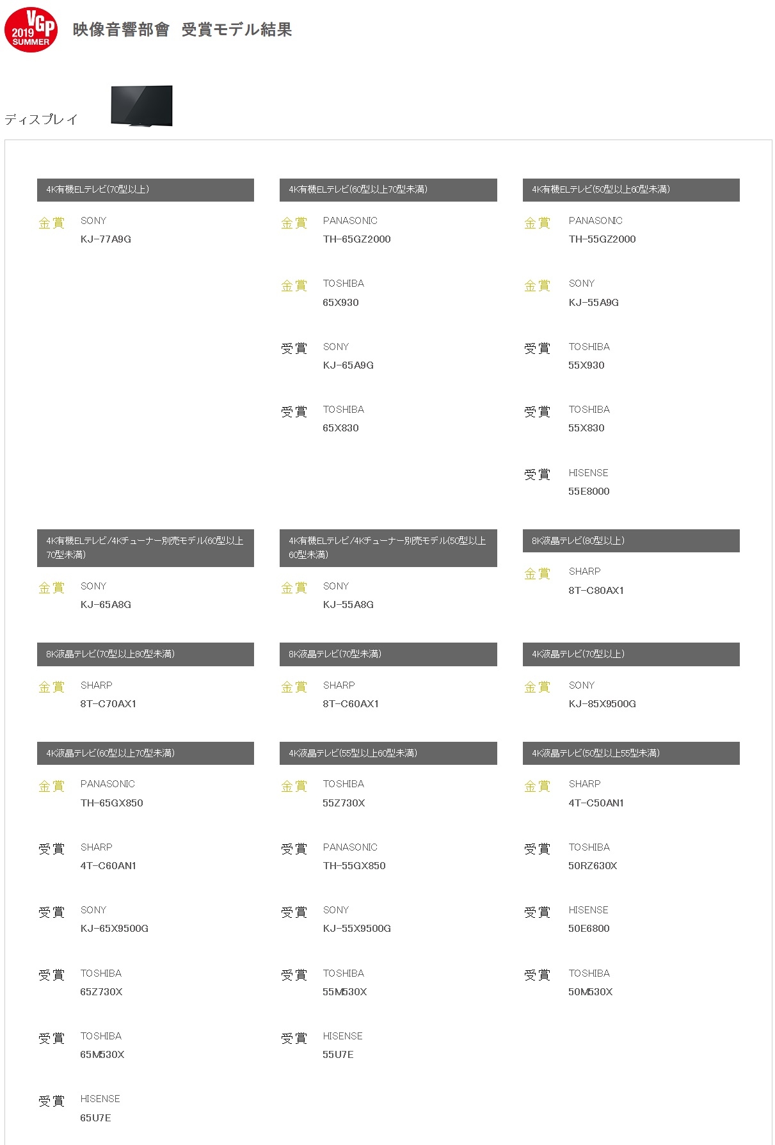Click the SHARP 4T-C50AN1 model

[596, 803]
